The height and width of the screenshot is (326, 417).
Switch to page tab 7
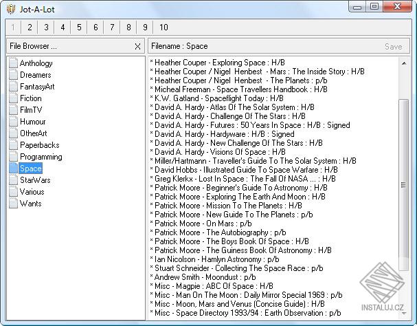112,28
